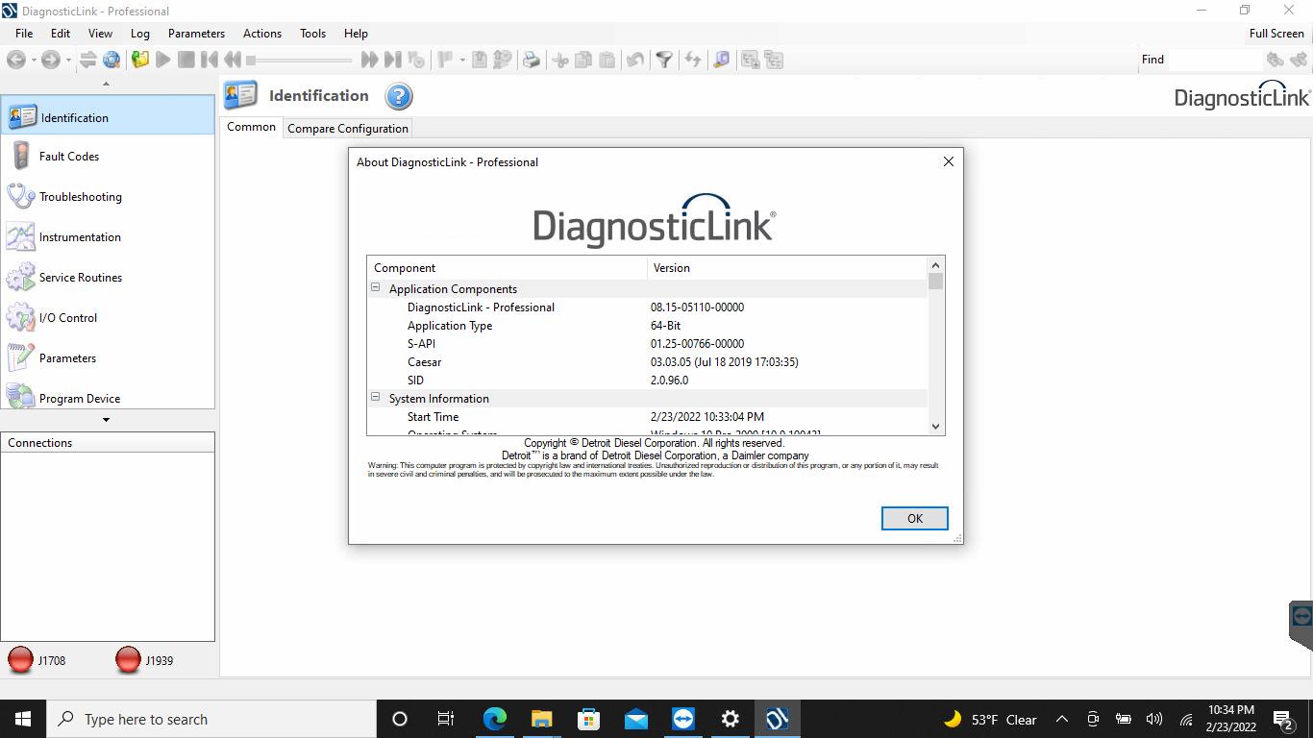Screen dimensions: 1313x738
Task: Click the Undo toolbar icon
Action: pyautogui.click(x=634, y=60)
